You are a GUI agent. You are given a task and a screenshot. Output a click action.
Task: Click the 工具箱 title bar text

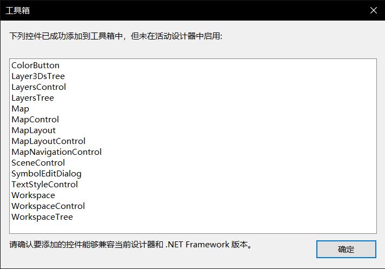point(17,11)
